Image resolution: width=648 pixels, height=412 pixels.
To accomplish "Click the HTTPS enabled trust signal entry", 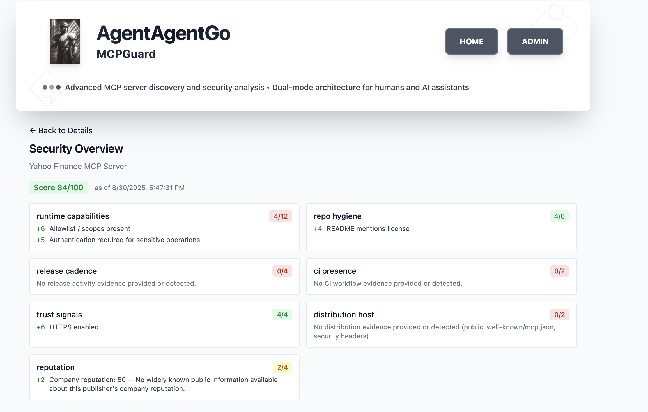I will tap(74, 327).
